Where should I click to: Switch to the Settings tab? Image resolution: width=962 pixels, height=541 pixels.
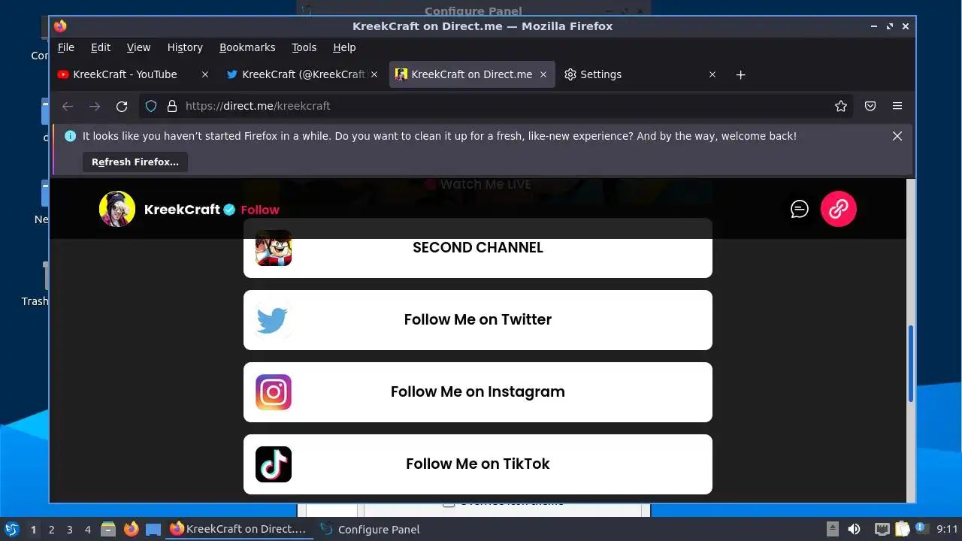click(x=640, y=74)
